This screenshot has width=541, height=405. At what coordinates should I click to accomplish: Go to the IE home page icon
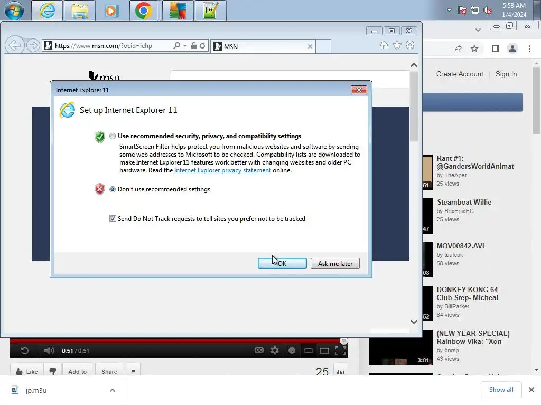384,45
